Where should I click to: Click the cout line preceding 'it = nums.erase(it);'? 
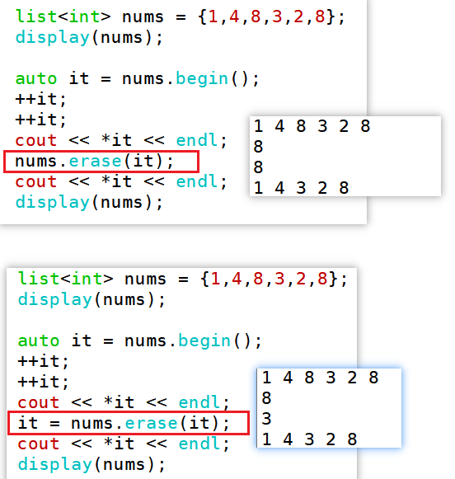[124, 402]
